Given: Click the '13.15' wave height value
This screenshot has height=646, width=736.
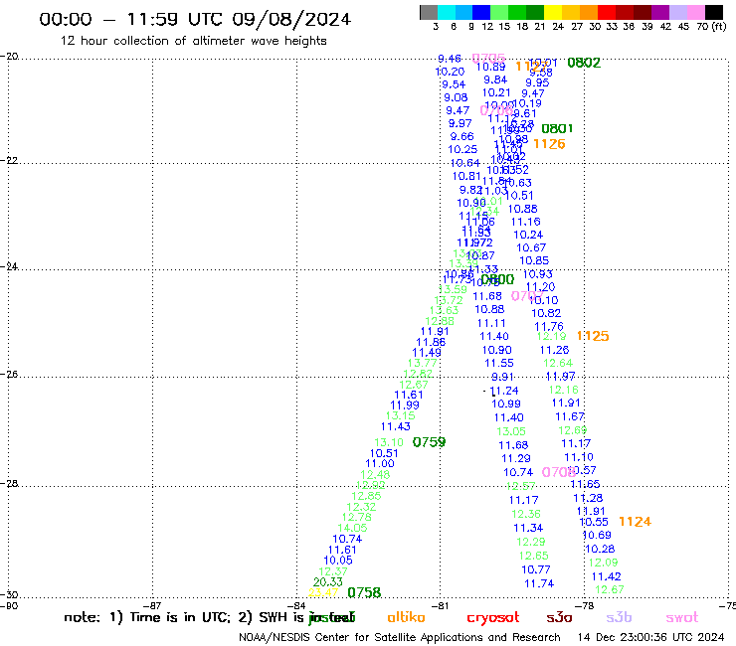Looking at the screenshot, I should [x=401, y=415].
